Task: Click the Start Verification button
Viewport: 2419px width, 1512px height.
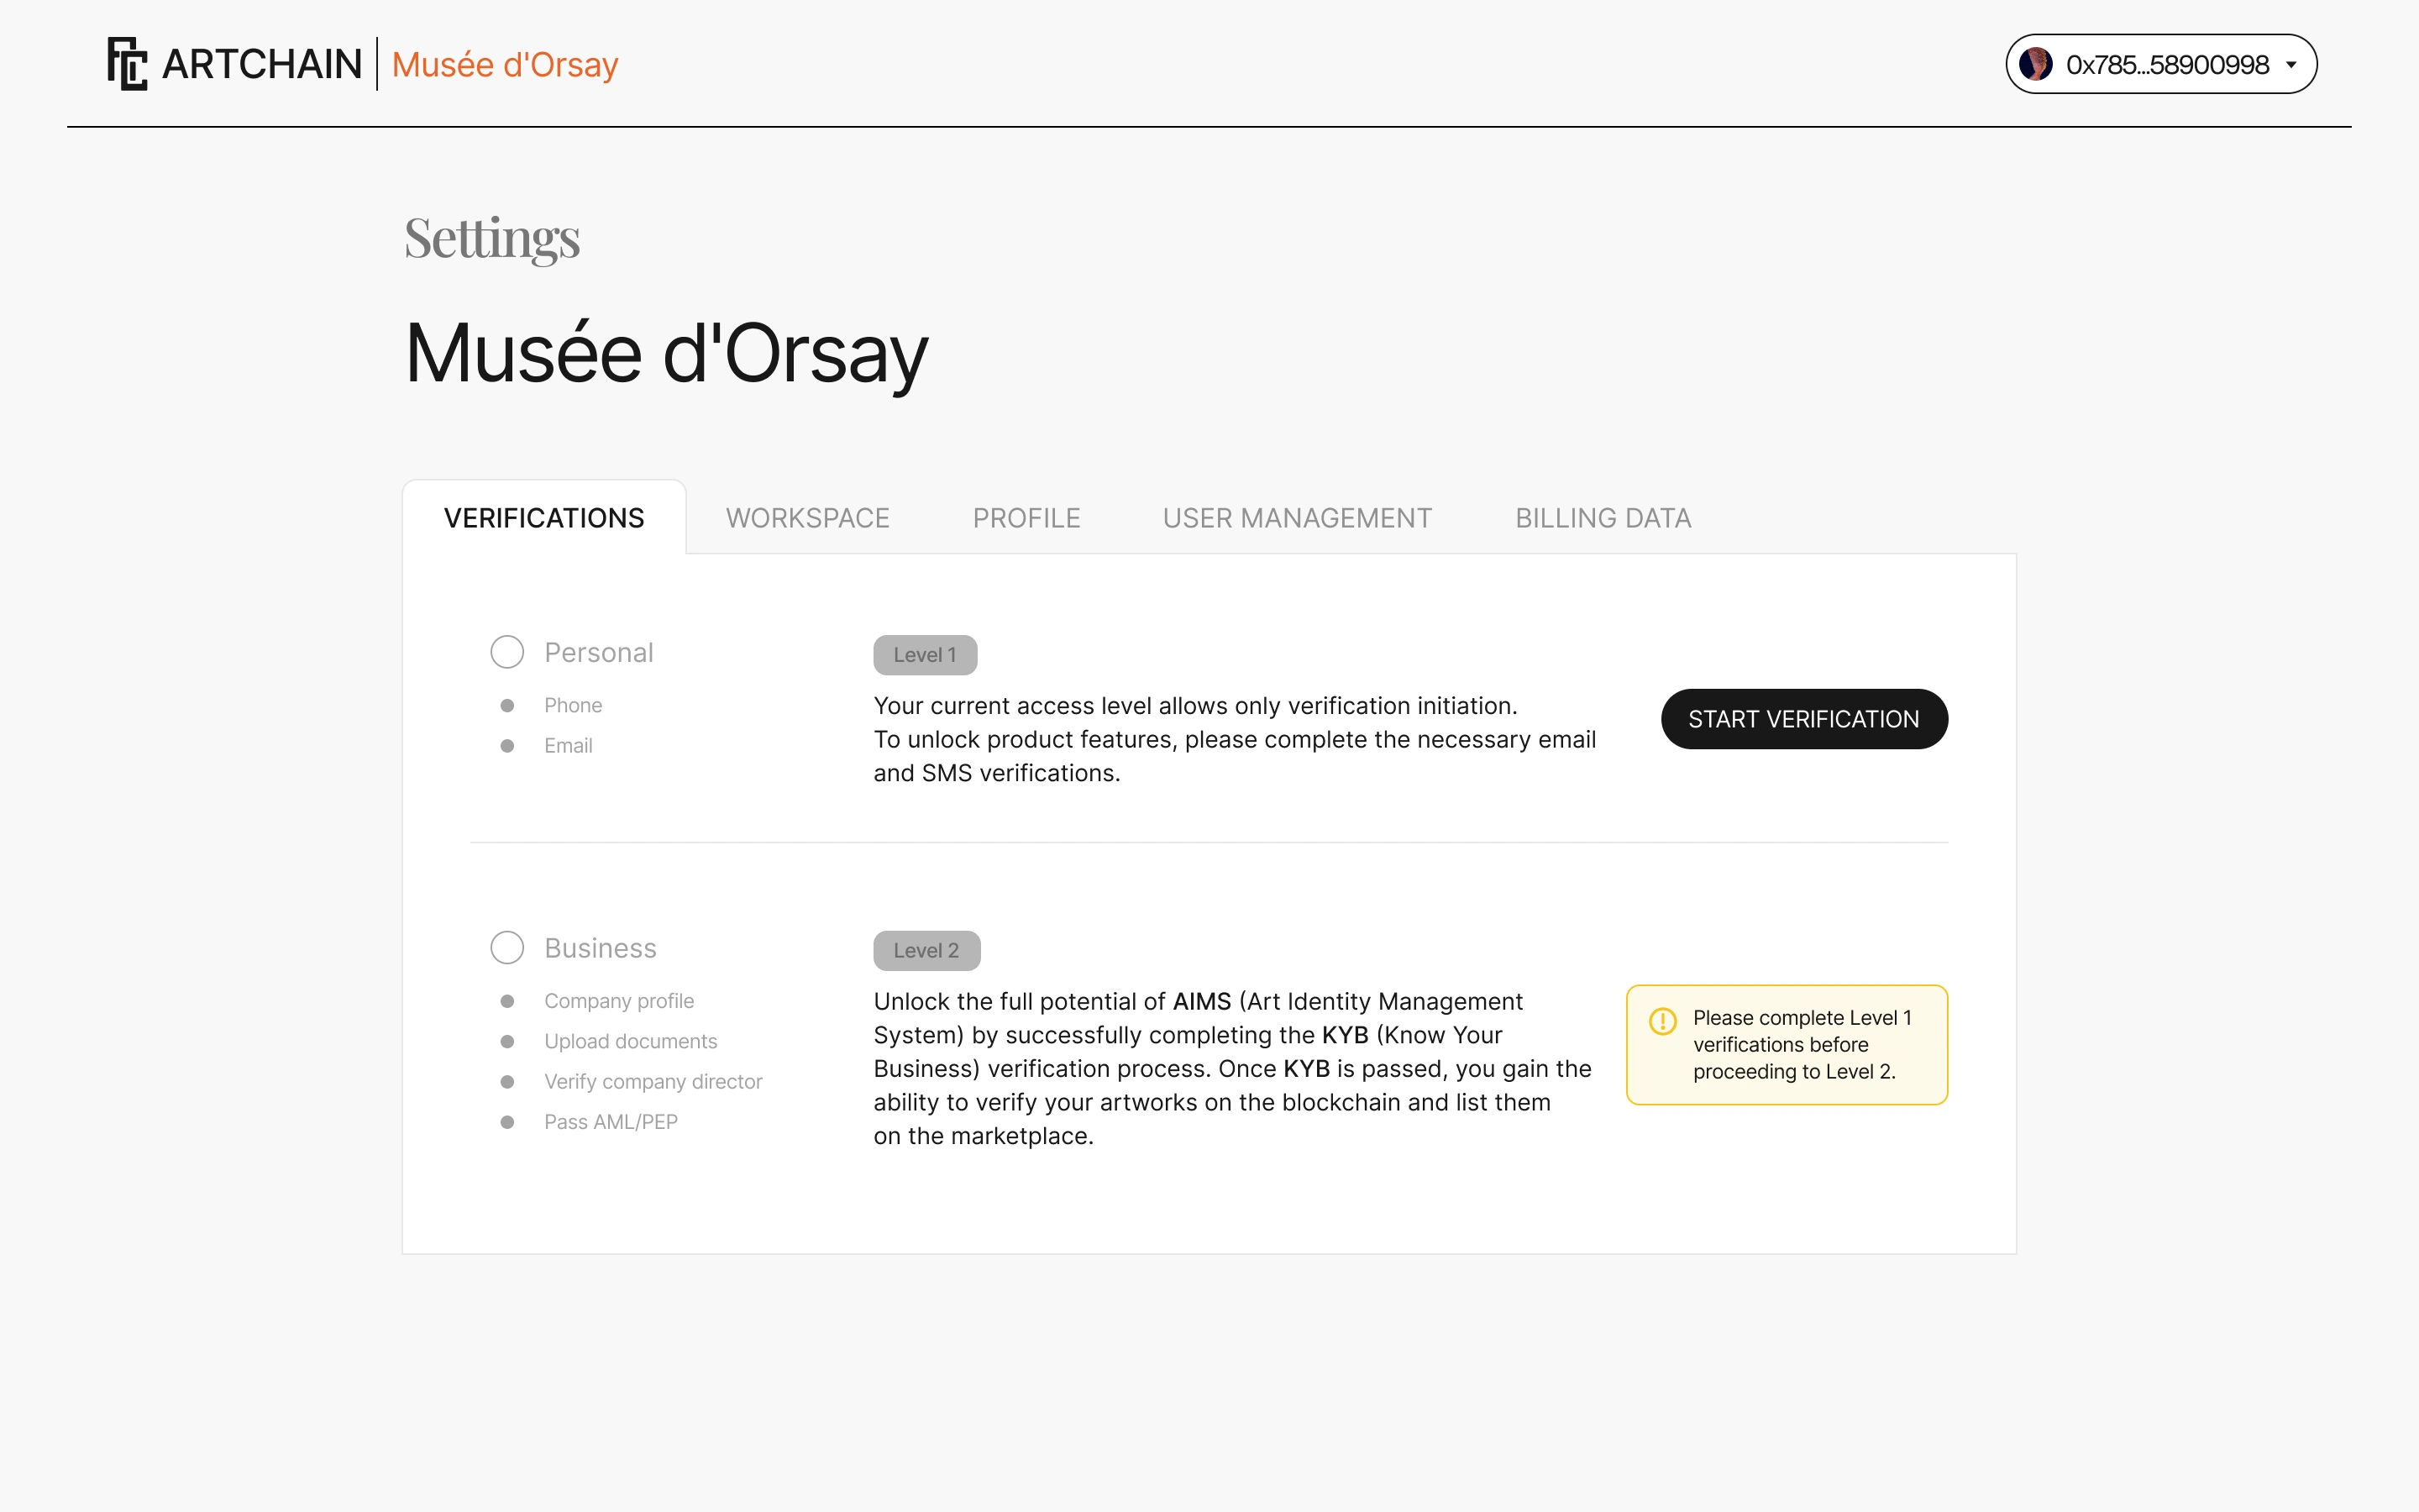Action: pyautogui.click(x=1804, y=719)
